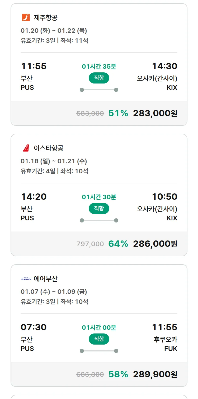Click the 직항 badge on Air Busan flight

coord(99,339)
